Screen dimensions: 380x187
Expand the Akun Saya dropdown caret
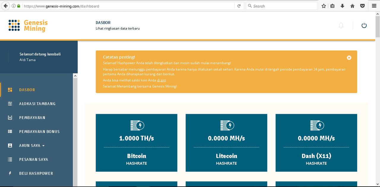(43, 146)
